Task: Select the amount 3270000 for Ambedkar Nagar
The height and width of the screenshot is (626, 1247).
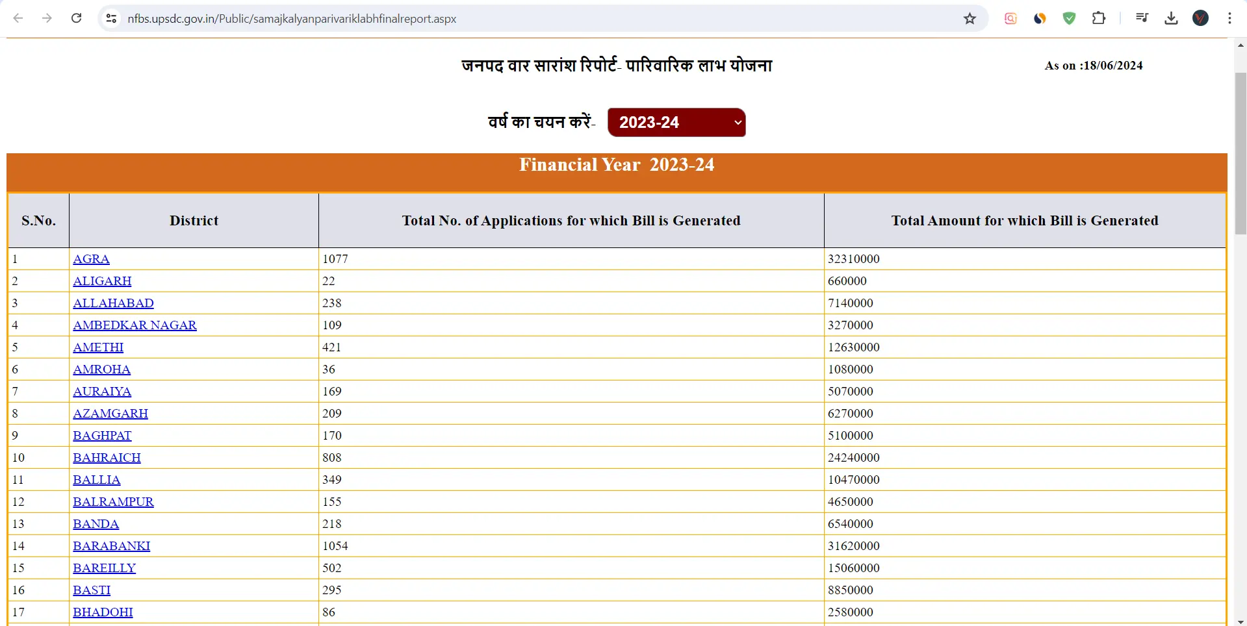Action: click(851, 325)
